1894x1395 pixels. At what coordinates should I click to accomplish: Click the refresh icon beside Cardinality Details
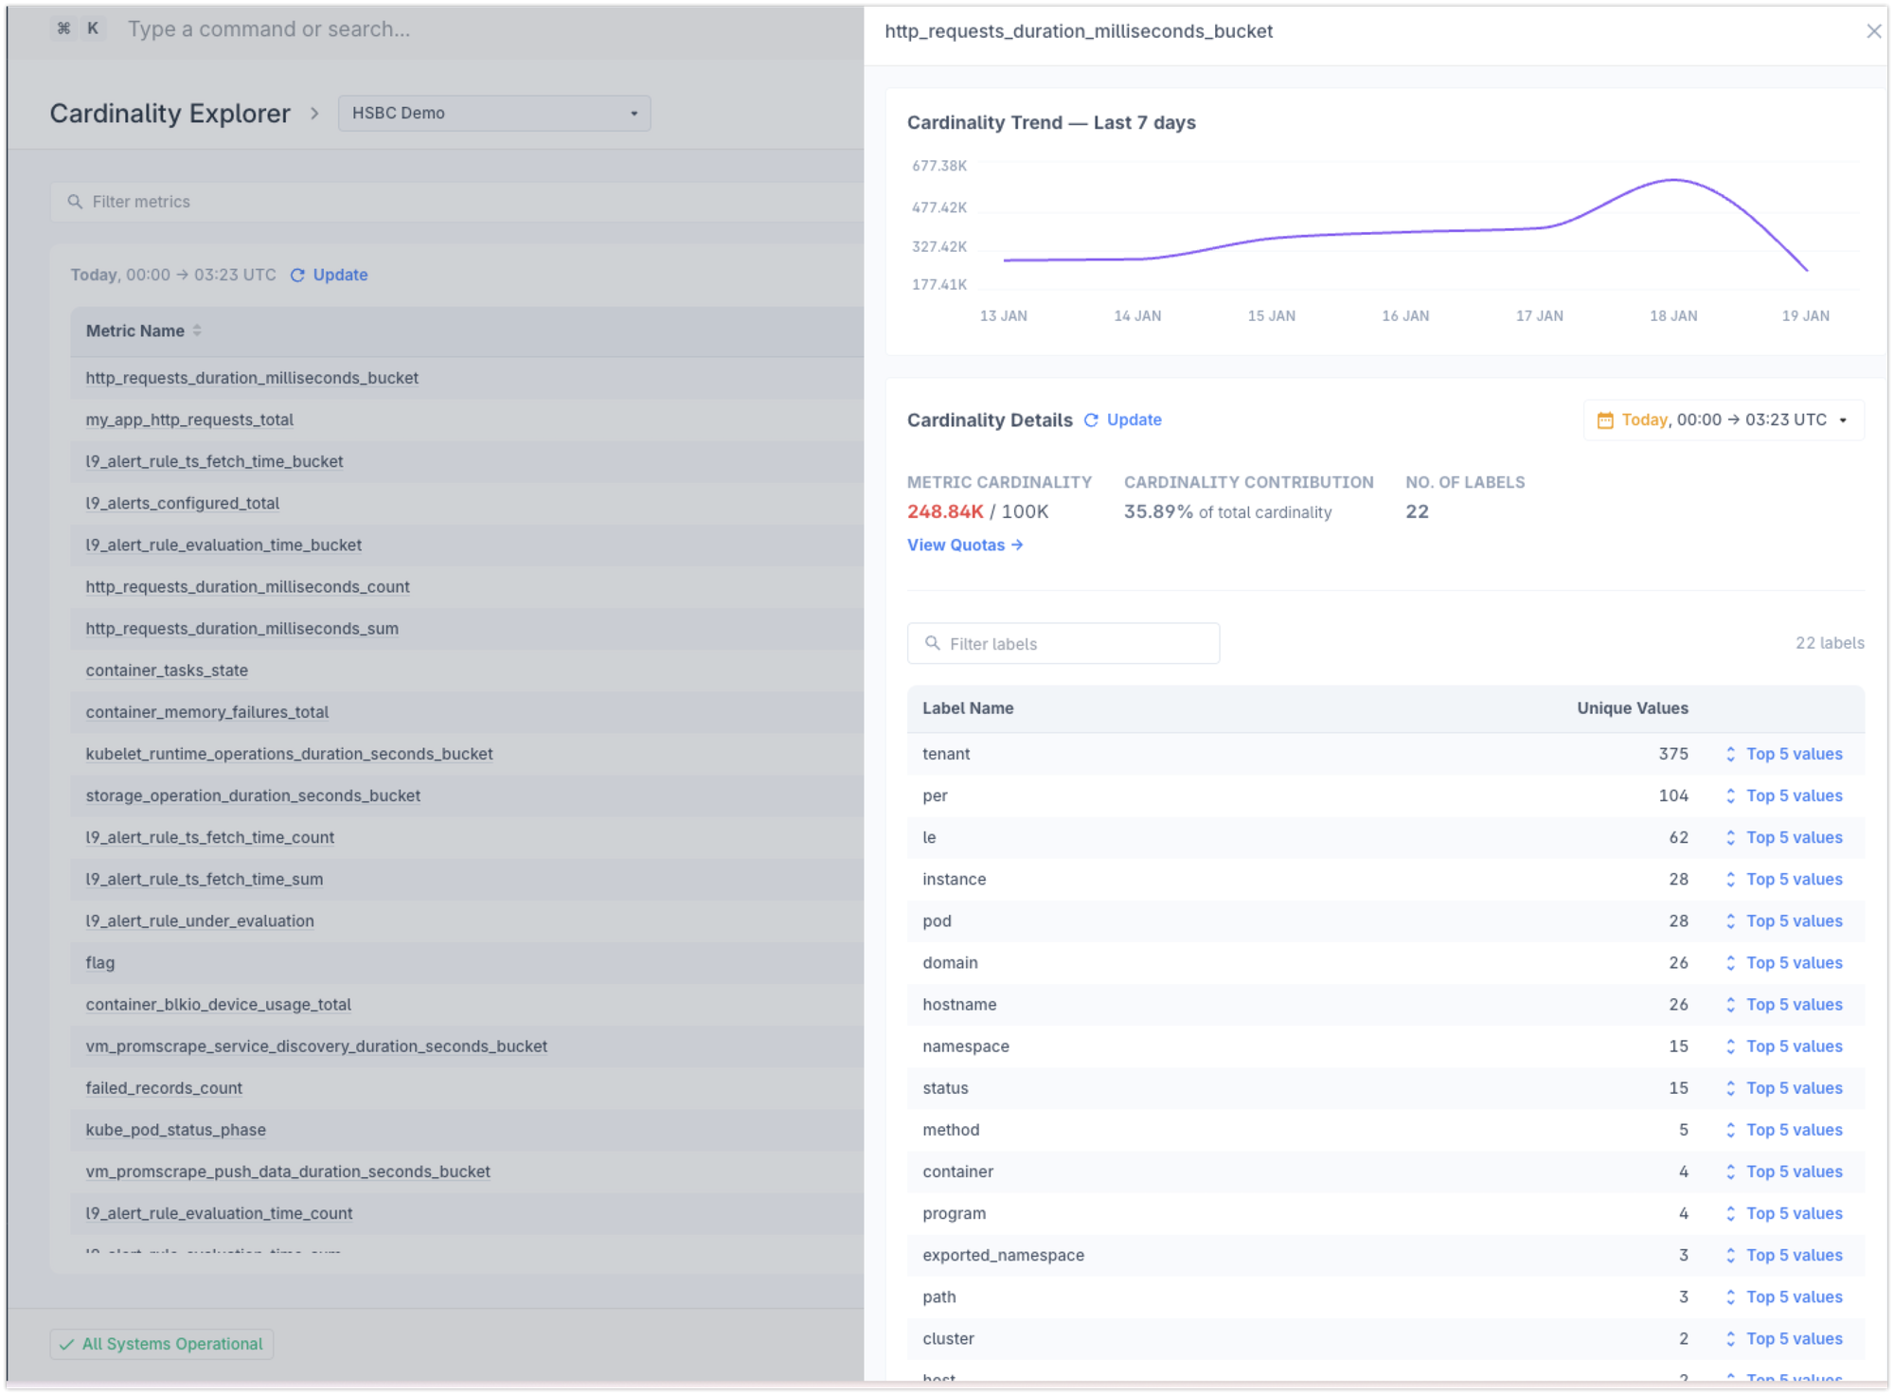click(x=1091, y=420)
